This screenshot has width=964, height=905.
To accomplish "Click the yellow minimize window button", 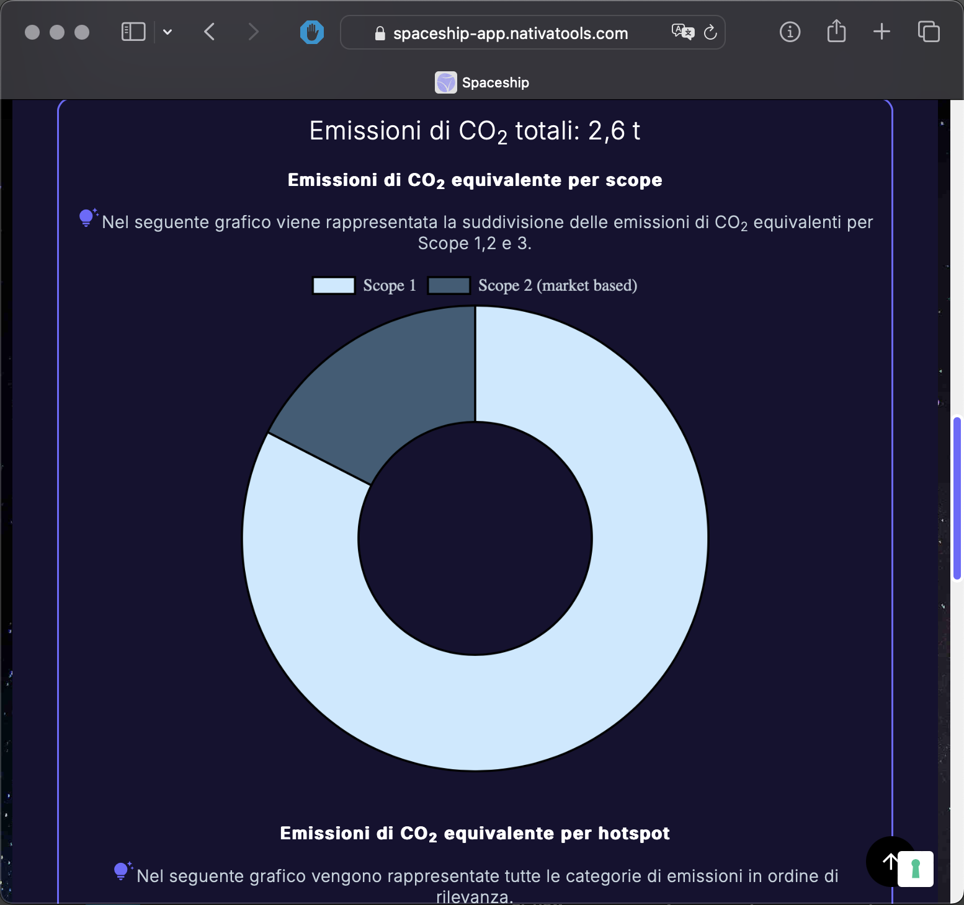I will tap(57, 32).
